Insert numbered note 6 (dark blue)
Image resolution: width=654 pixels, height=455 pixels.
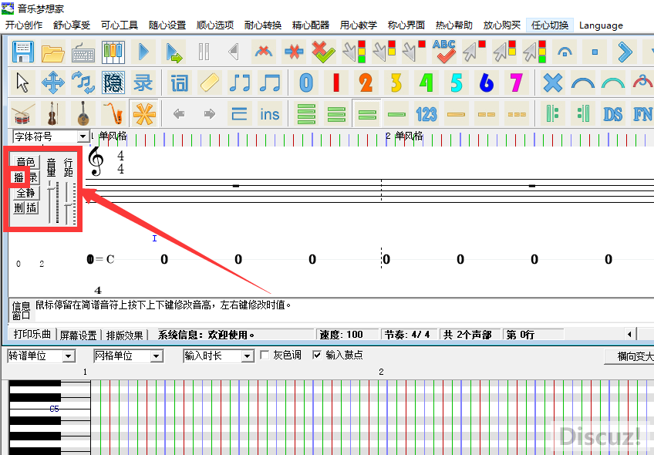487,83
